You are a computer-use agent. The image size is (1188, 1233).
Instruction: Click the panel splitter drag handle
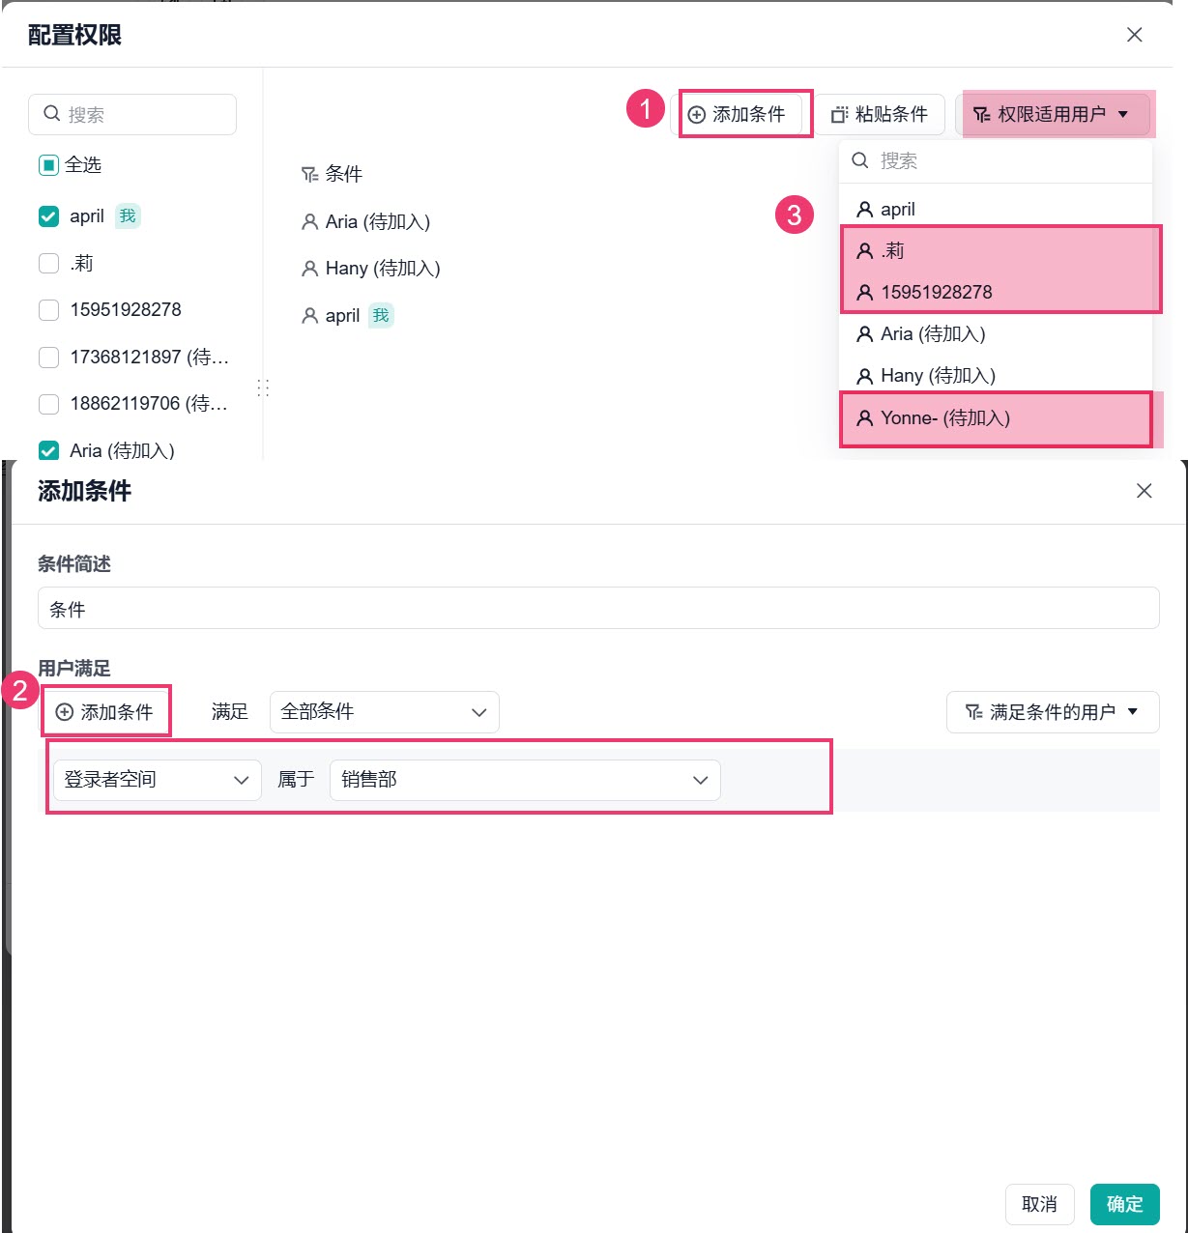263,387
